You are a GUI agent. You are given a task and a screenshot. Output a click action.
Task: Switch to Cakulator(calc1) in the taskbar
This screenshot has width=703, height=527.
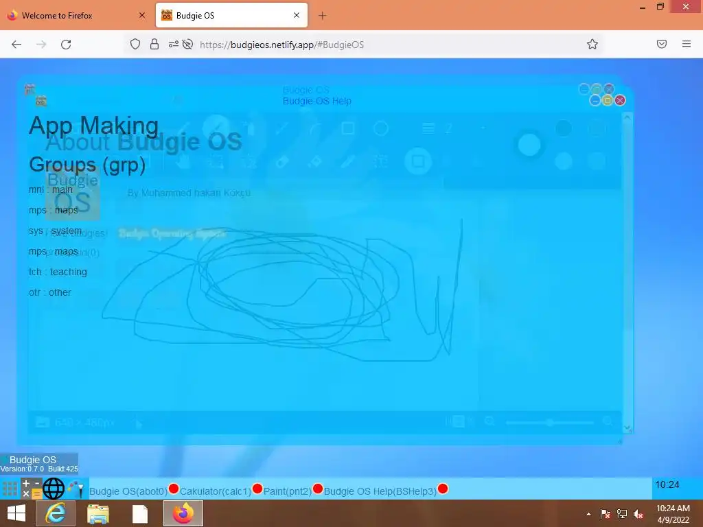tap(215, 491)
